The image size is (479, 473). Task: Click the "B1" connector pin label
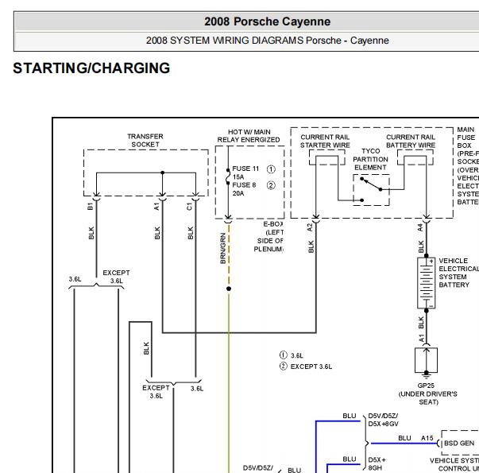click(90, 206)
